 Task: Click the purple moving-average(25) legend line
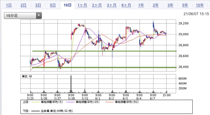click(70, 102)
